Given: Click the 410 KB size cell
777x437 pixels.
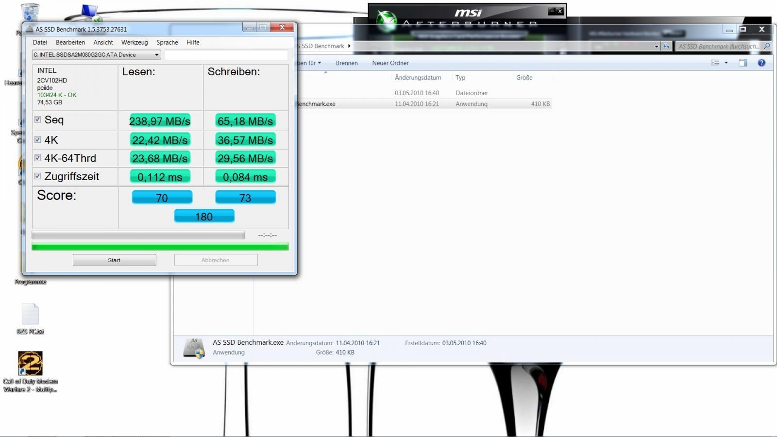Looking at the screenshot, I should (x=540, y=104).
